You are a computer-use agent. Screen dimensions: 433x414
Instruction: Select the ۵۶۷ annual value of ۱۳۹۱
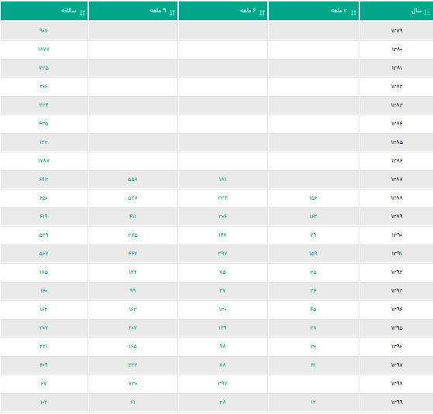[43, 254]
